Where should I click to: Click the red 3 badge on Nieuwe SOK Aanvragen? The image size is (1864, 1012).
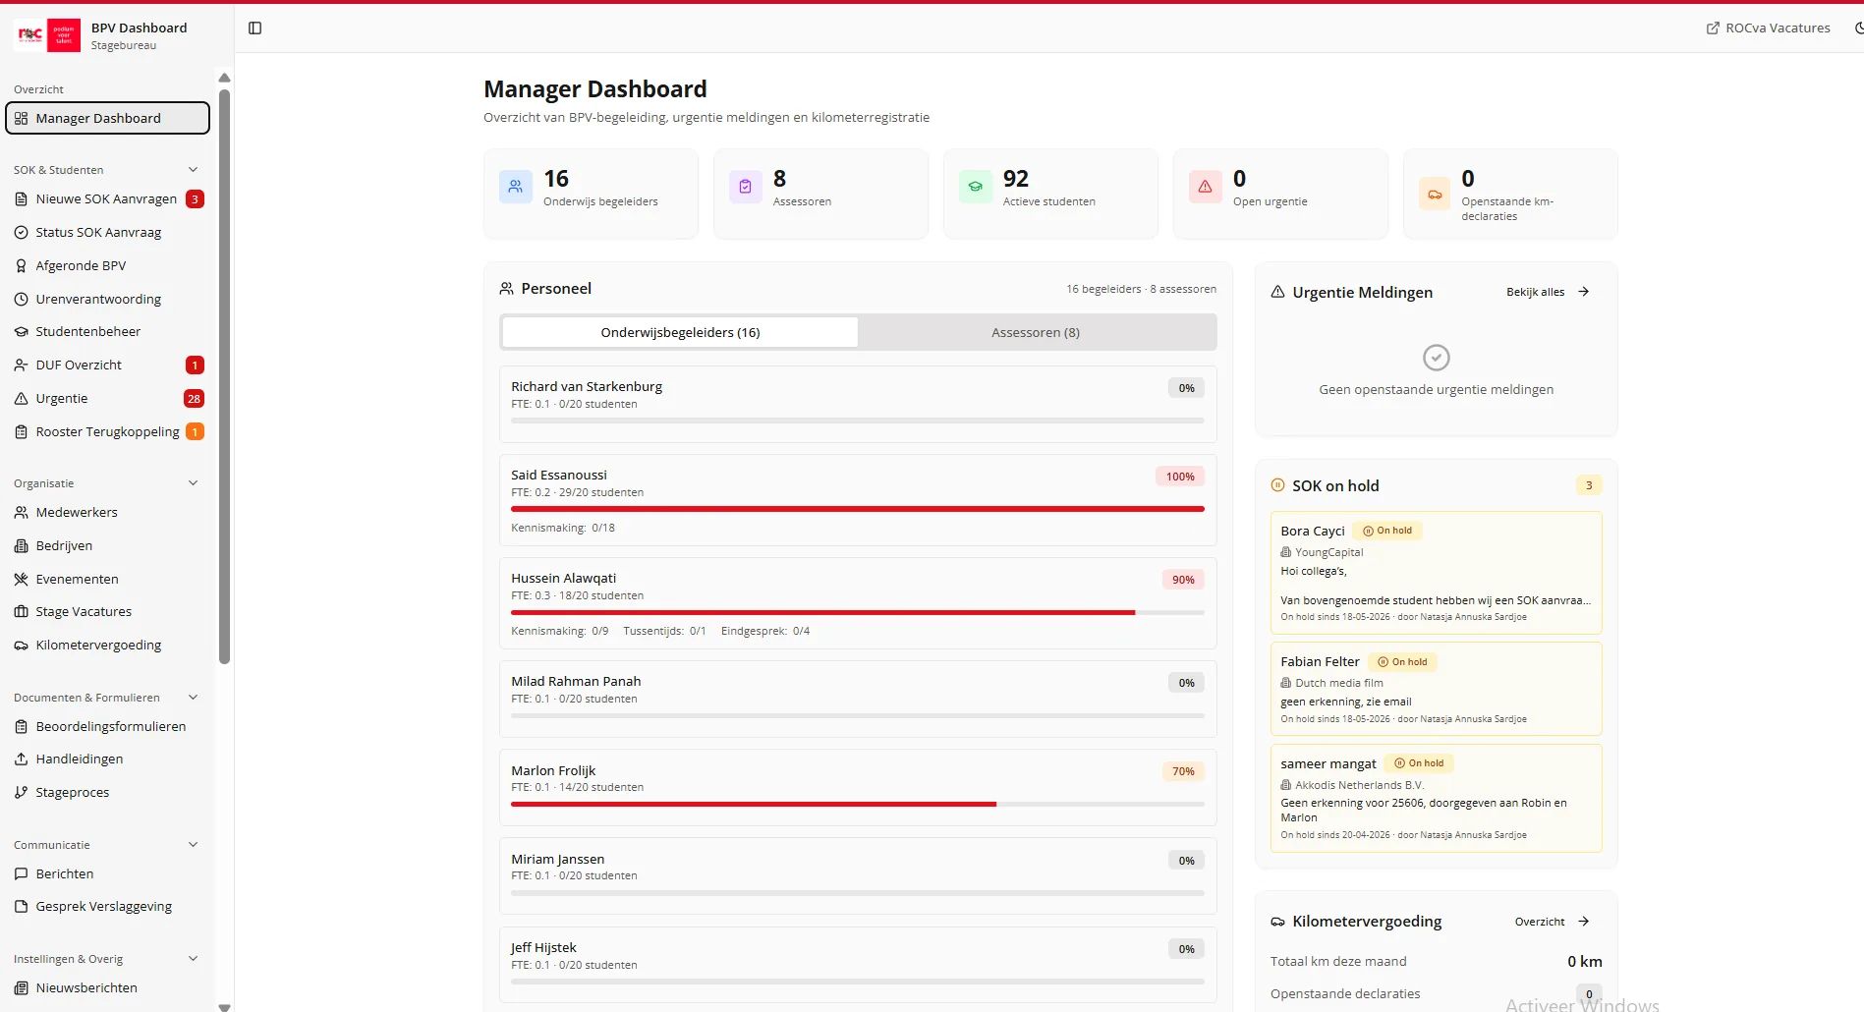(195, 199)
